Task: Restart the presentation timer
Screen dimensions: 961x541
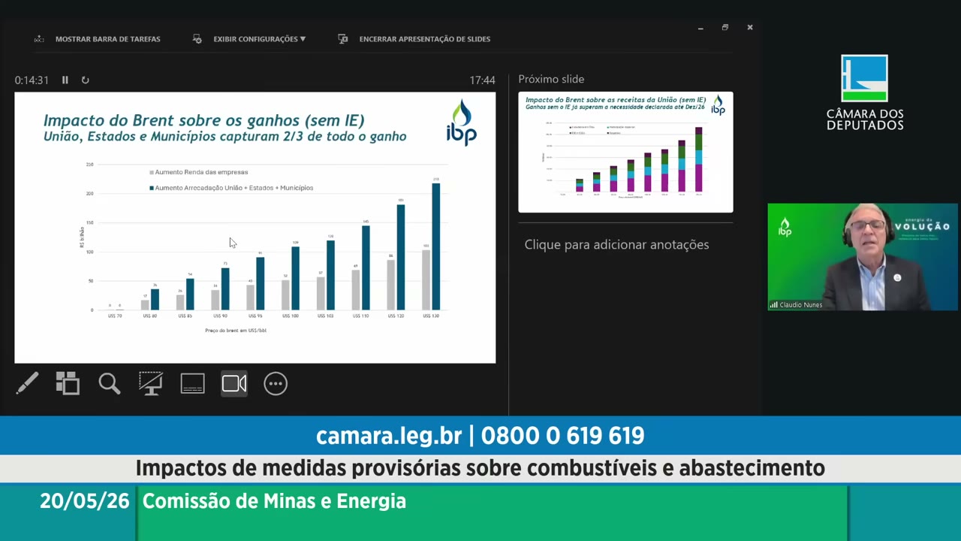Action: (85, 80)
